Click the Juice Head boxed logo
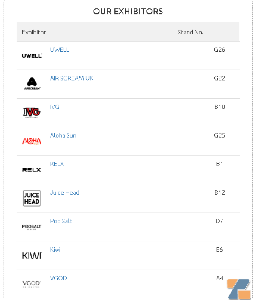 click(32, 198)
